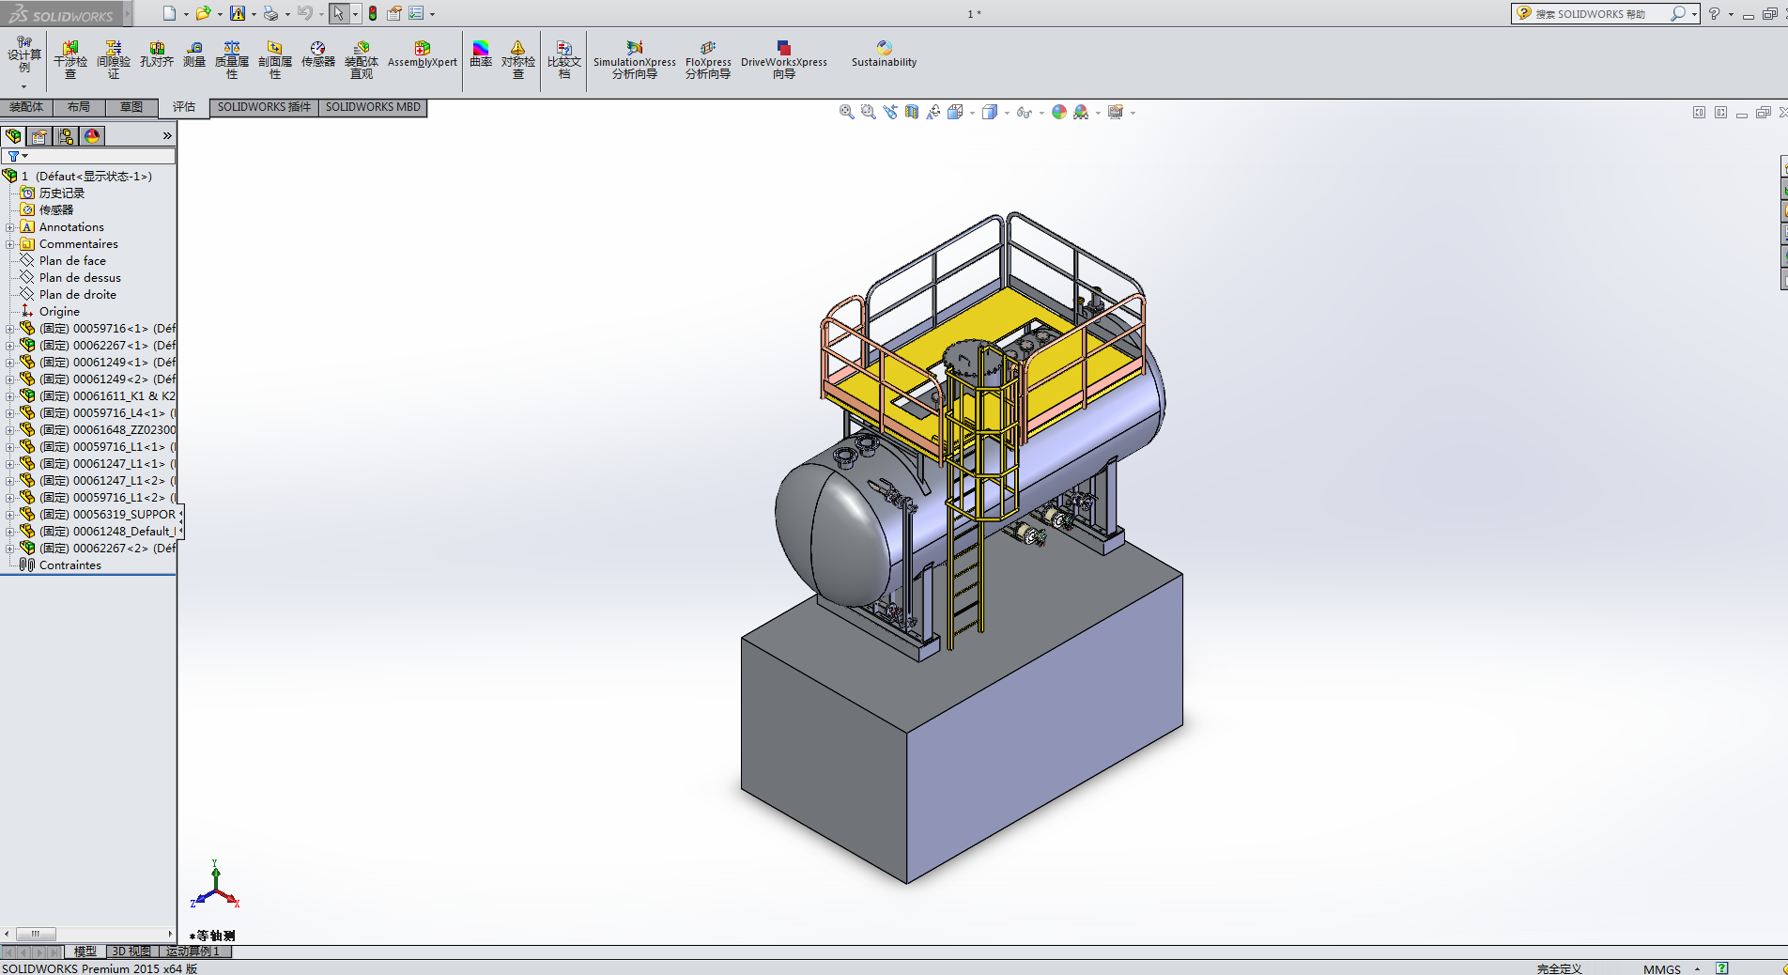Select the Plan de face plane
This screenshot has width=1788, height=975.
click(x=72, y=261)
